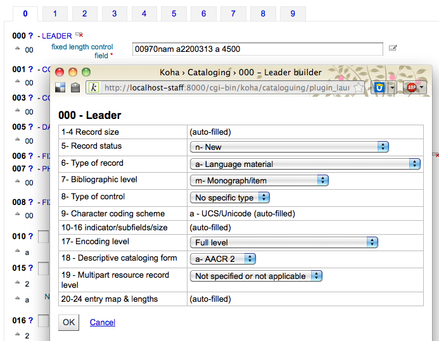Expand the Descriptive cataloging form dropdown
439x341 pixels.
click(223, 259)
